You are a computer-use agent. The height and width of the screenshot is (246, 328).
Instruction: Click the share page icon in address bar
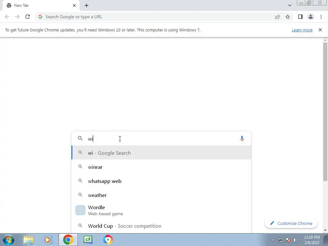click(x=277, y=17)
